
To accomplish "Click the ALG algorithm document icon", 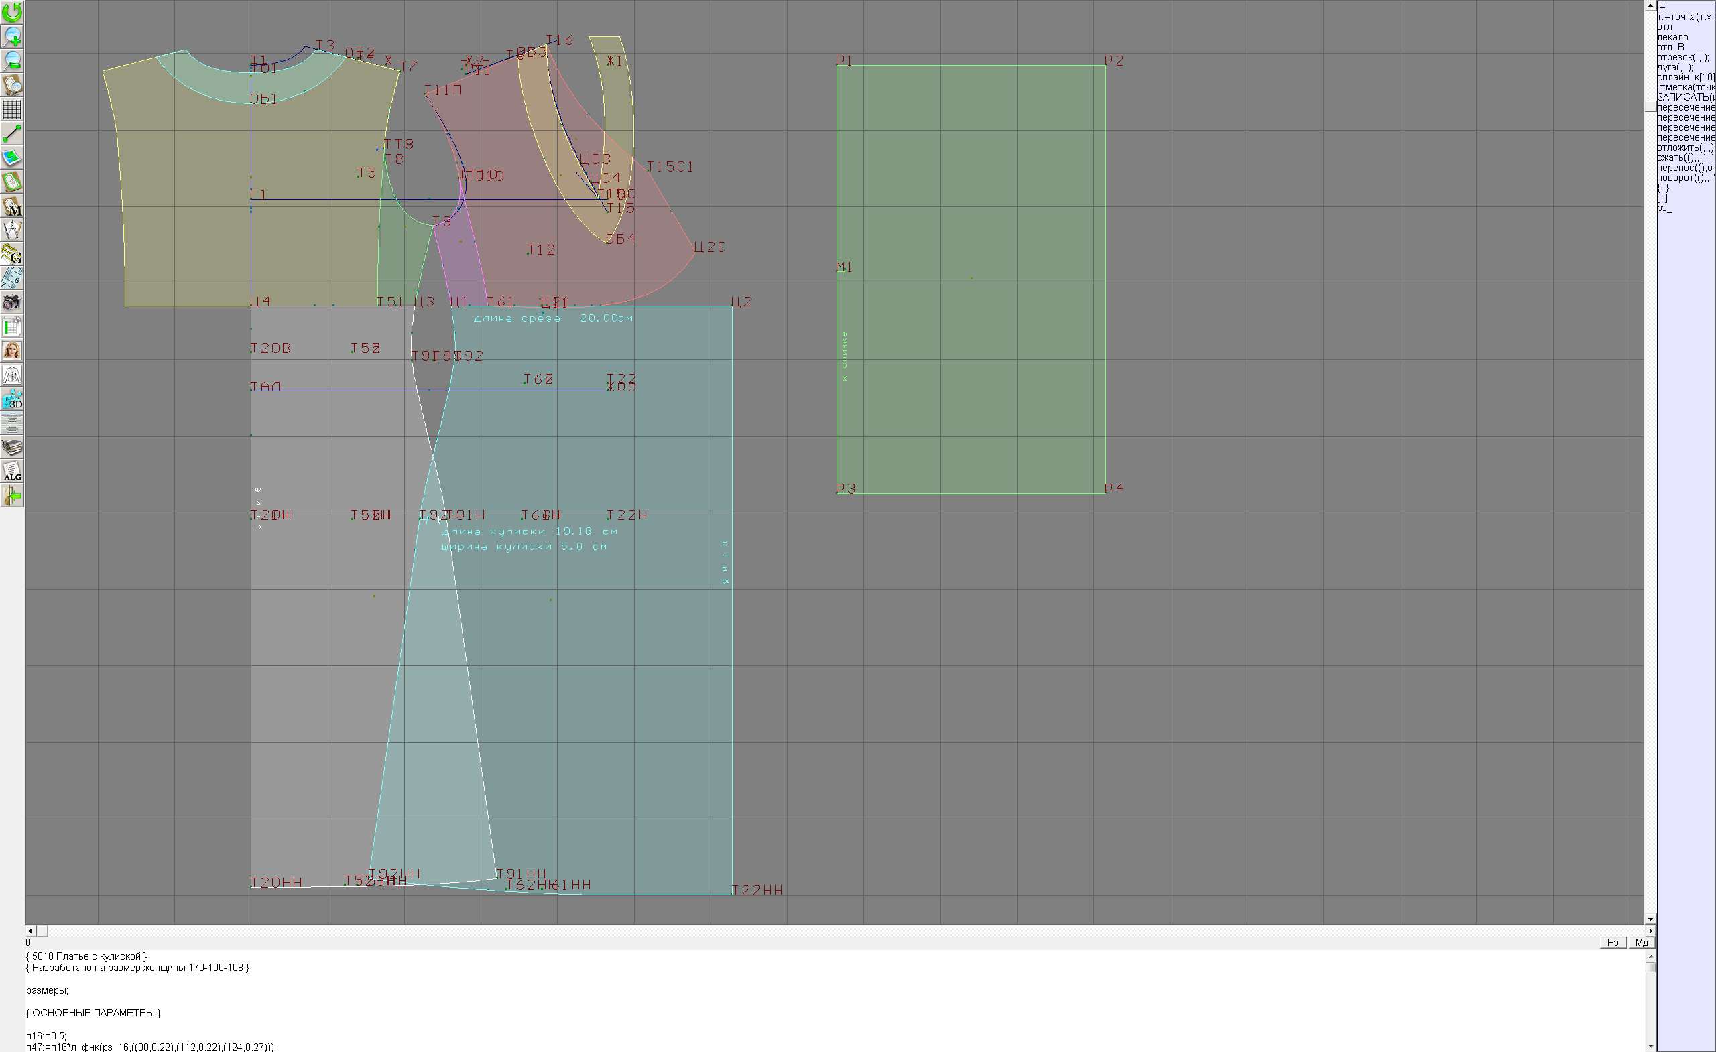I will tap(12, 471).
